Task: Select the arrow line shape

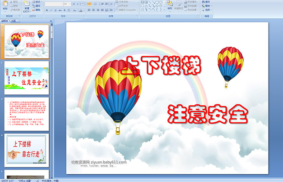Action: coord(154,2)
